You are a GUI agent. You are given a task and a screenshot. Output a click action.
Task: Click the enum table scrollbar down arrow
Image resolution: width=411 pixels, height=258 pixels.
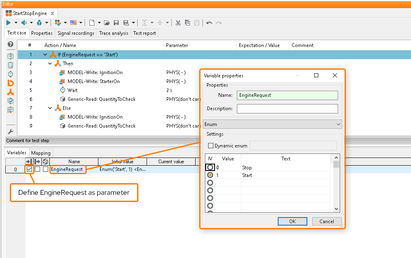point(336,209)
